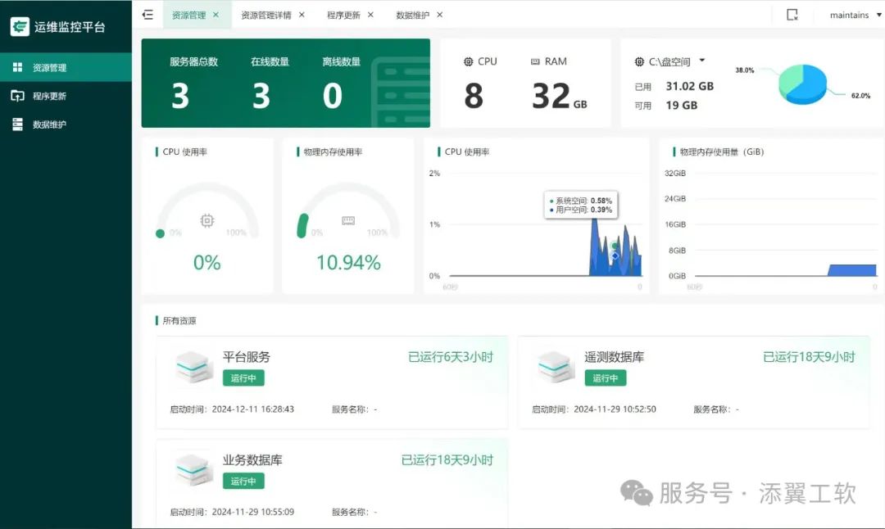The width and height of the screenshot is (885, 529).
Task: Click the 遥测数据库 server icon
Action: coord(556,368)
